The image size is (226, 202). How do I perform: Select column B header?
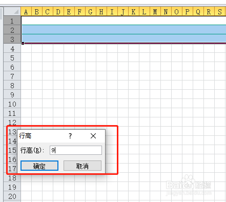pos(37,12)
